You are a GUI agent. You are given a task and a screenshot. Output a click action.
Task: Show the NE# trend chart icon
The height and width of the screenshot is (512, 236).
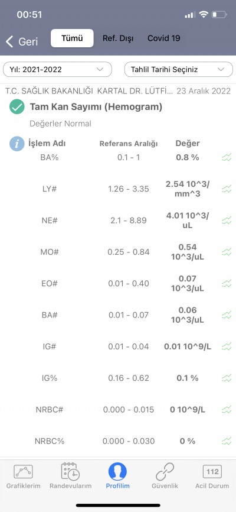227,221
